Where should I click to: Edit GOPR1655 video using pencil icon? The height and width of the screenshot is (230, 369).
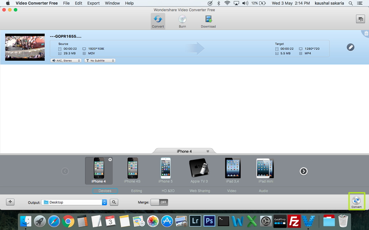coord(350,47)
